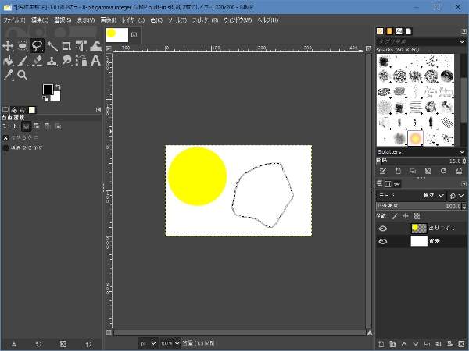This screenshot has height=351, width=469.
Task: Select the Color Picker eyedropper tool
Action: tap(8, 76)
